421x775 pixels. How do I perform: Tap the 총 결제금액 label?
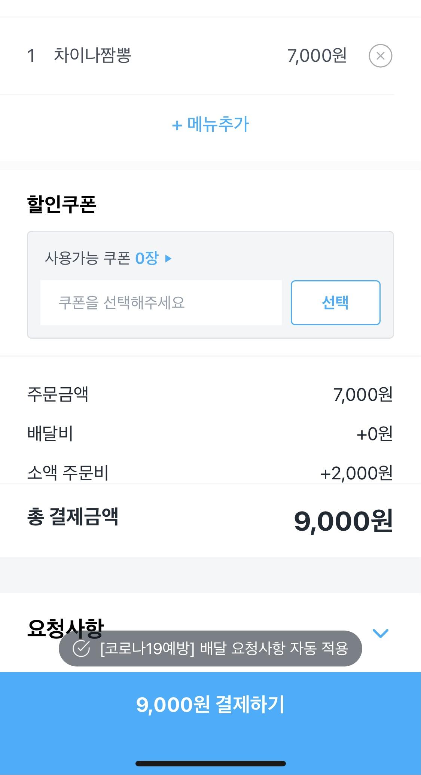coord(73,517)
